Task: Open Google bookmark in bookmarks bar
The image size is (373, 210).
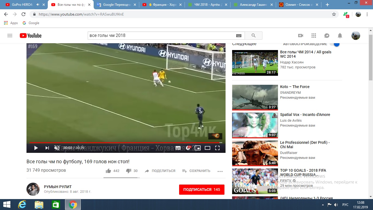Action: (x=31, y=23)
